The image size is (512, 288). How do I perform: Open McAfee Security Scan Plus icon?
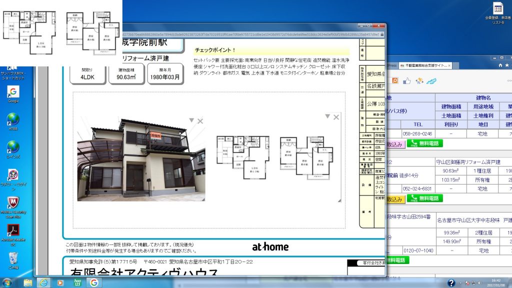(13, 202)
